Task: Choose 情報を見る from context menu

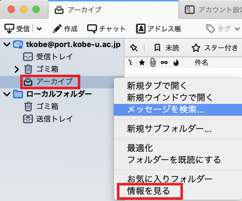Action: [178, 191]
